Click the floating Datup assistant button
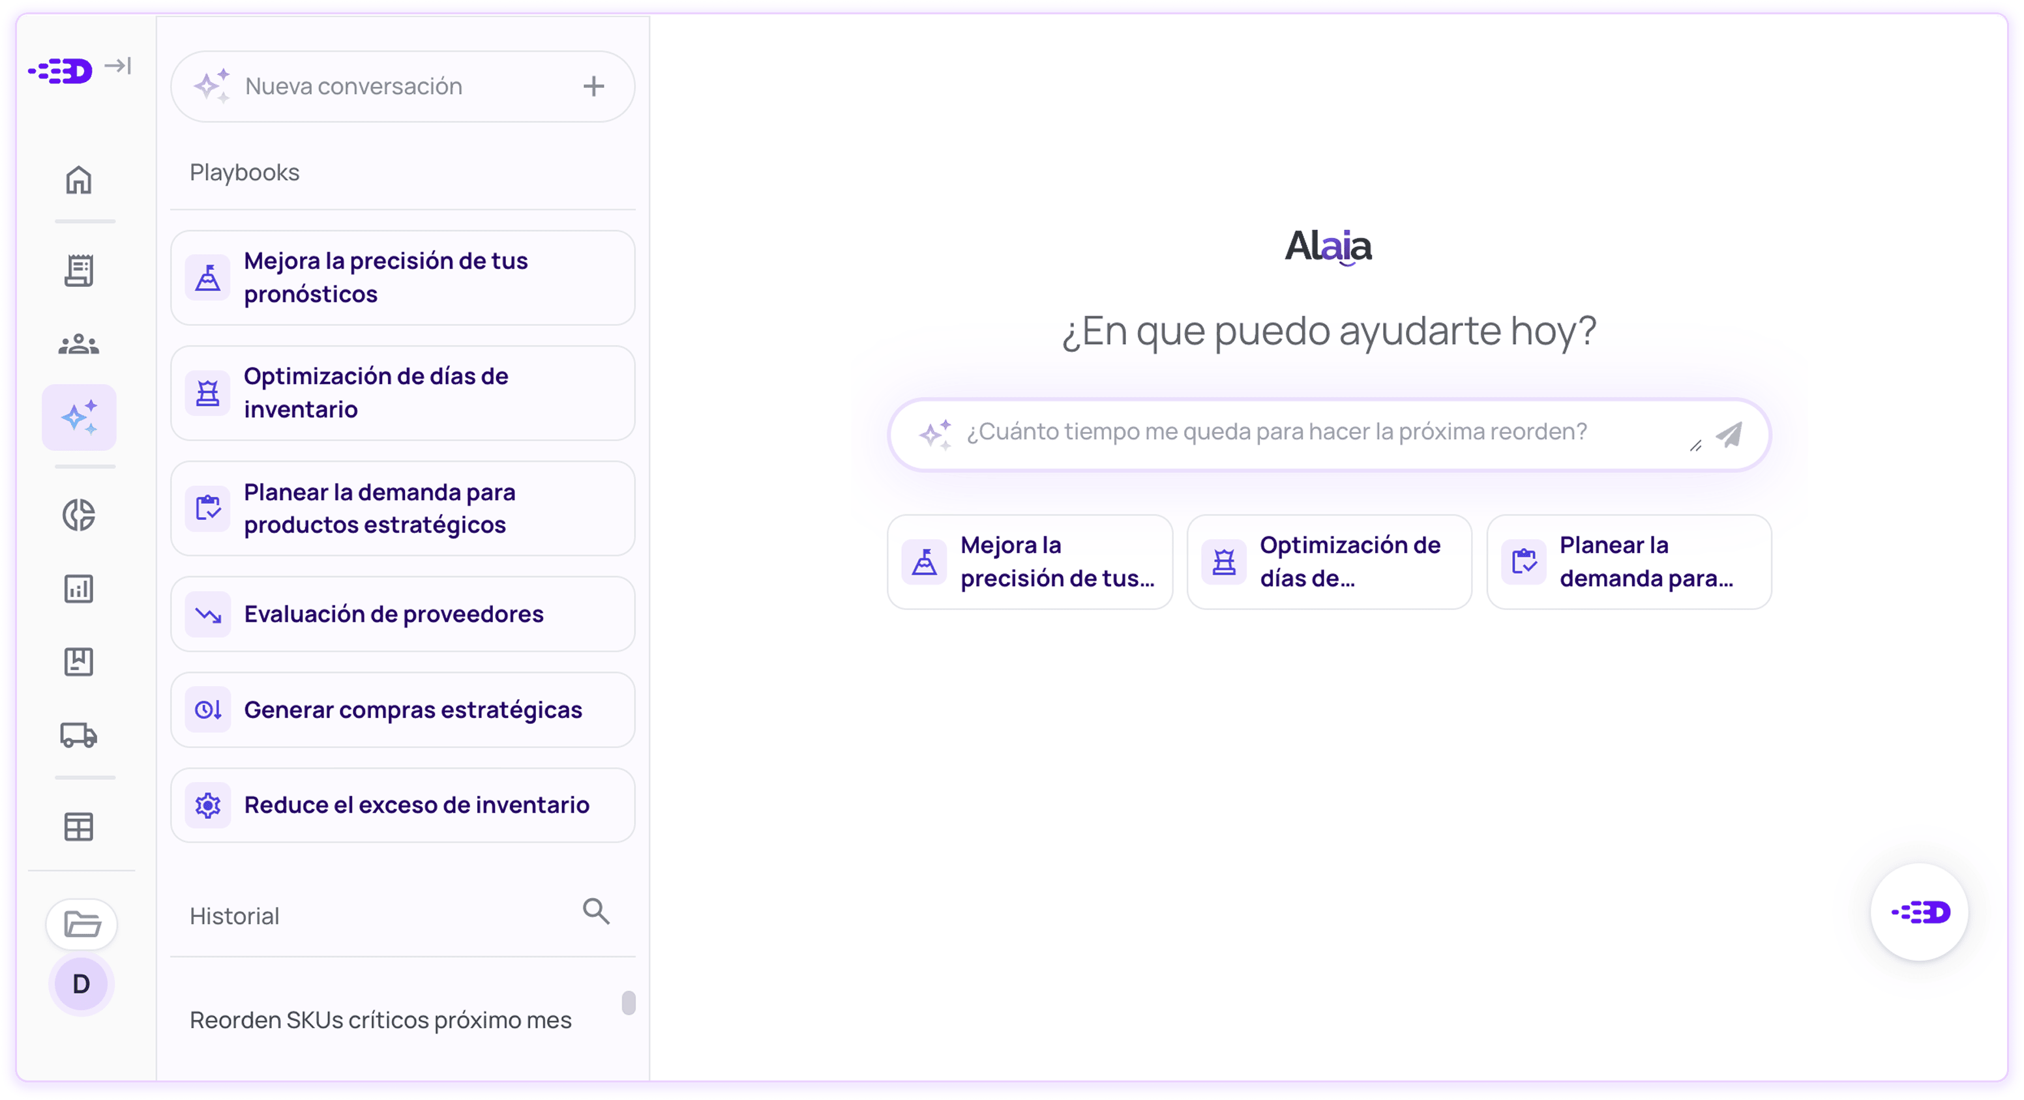 pos(1920,912)
